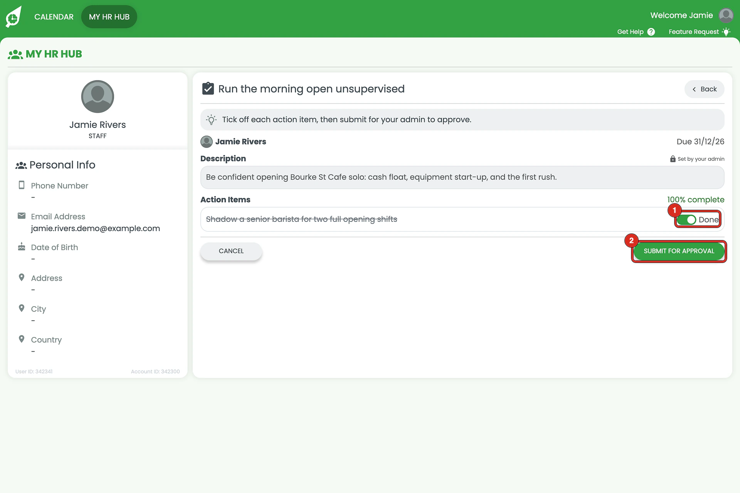Click the 100% complete progress label
Image resolution: width=740 pixels, height=493 pixels.
(x=696, y=200)
